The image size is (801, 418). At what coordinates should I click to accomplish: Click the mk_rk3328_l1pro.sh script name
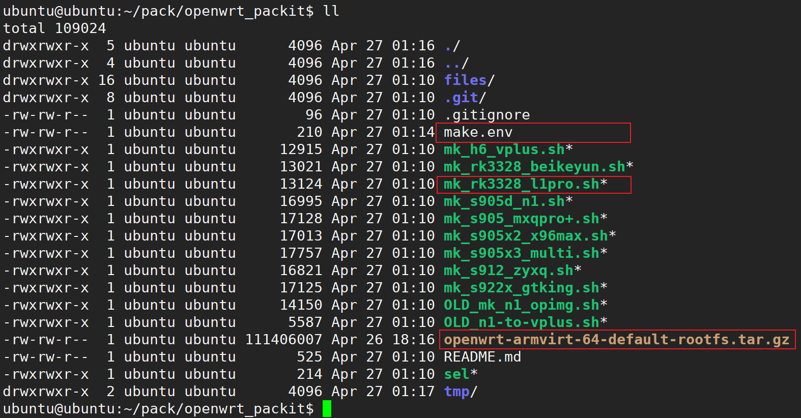(521, 184)
